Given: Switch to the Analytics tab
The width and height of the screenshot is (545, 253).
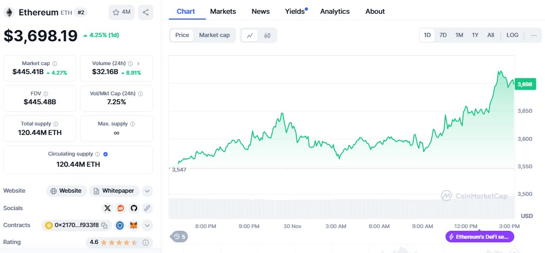Looking at the screenshot, I should (335, 12).
